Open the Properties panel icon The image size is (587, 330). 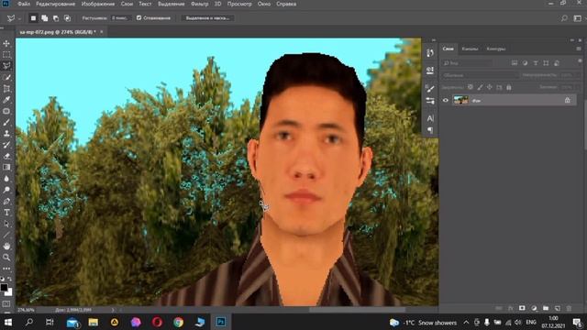click(x=430, y=71)
